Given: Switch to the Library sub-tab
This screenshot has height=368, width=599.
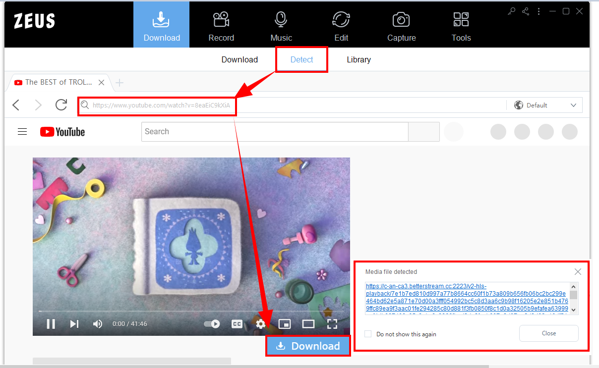Looking at the screenshot, I should click(x=359, y=60).
